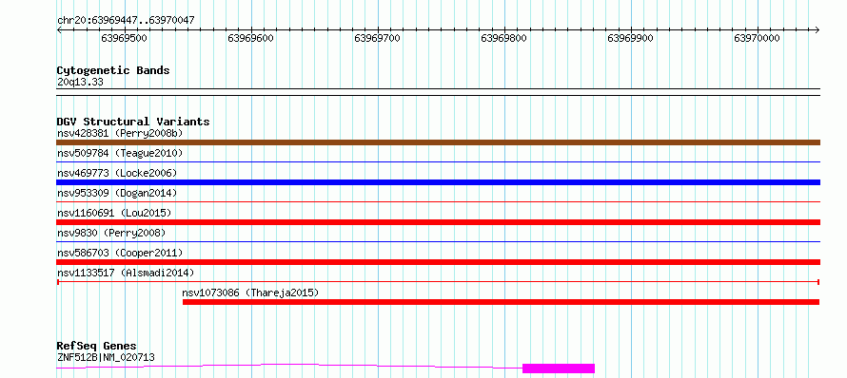847x378 pixels.
Task: Click the 63969900 ruler position
Action: [630, 38]
